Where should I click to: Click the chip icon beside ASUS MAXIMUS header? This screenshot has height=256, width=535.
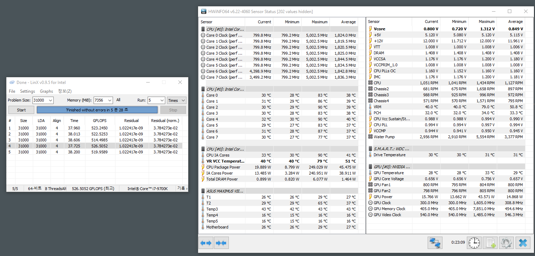click(203, 191)
